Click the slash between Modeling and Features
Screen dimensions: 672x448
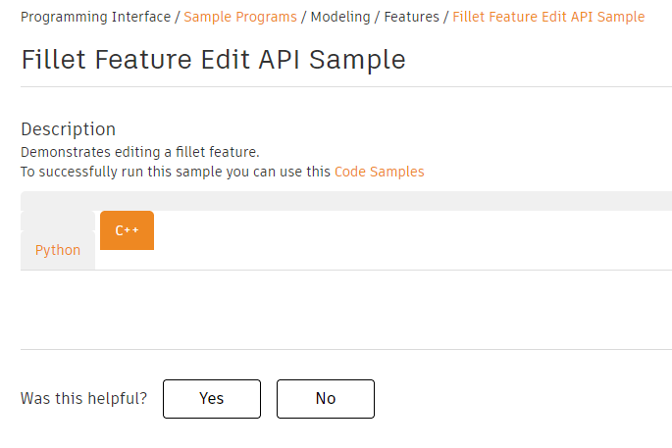[378, 17]
